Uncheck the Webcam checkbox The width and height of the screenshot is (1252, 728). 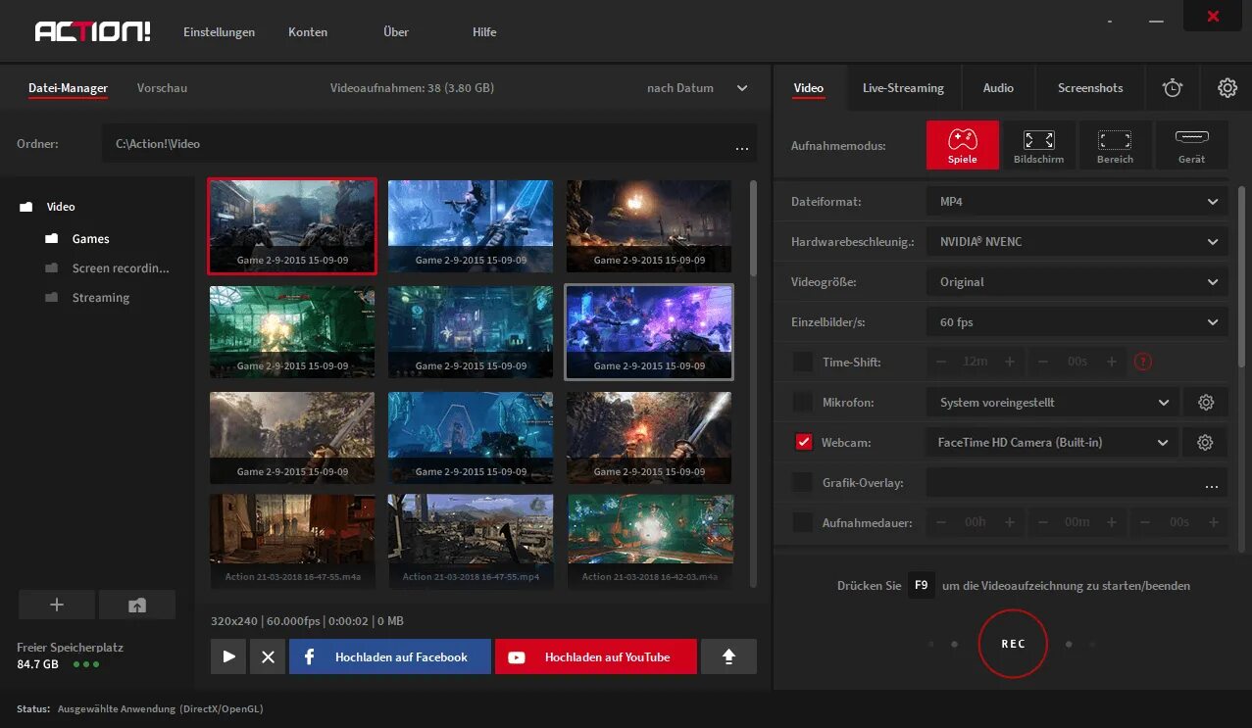[803, 442]
